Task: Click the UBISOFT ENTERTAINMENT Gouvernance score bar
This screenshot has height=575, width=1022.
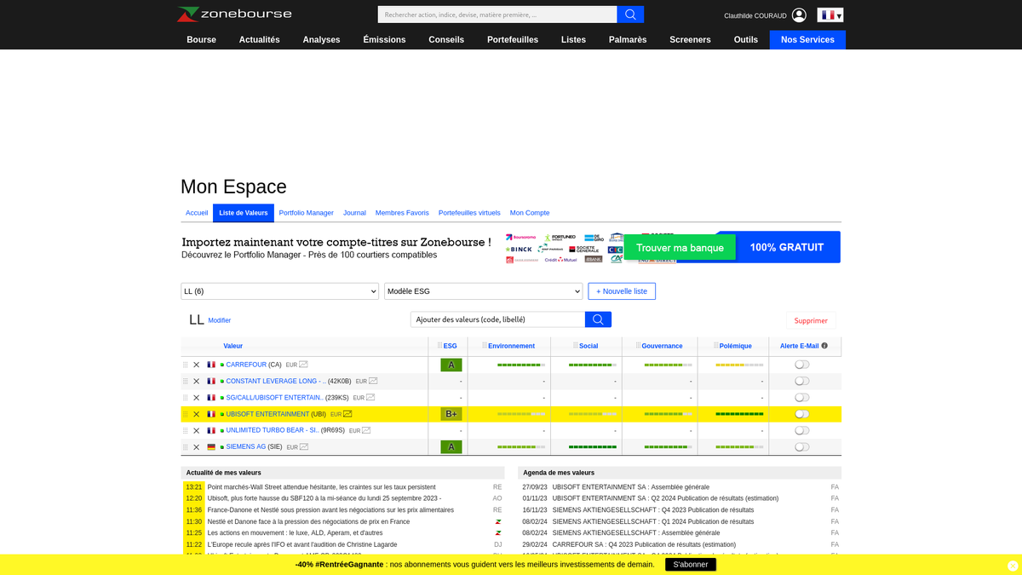Action: click(669, 414)
